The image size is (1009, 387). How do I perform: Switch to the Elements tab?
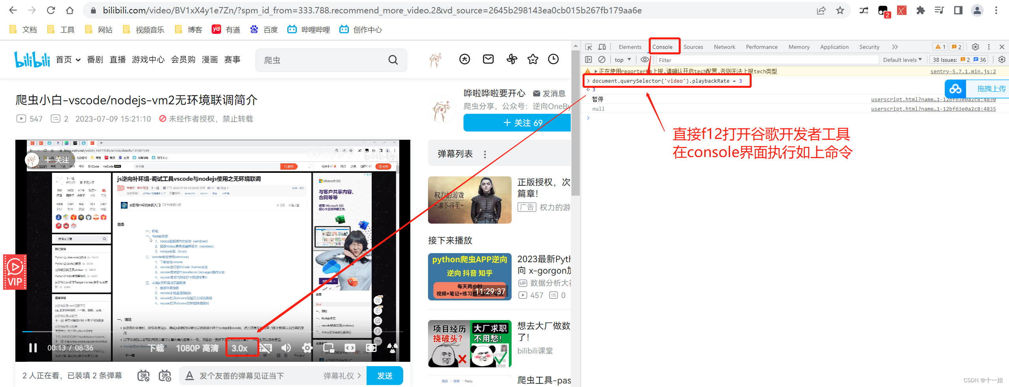[630, 47]
